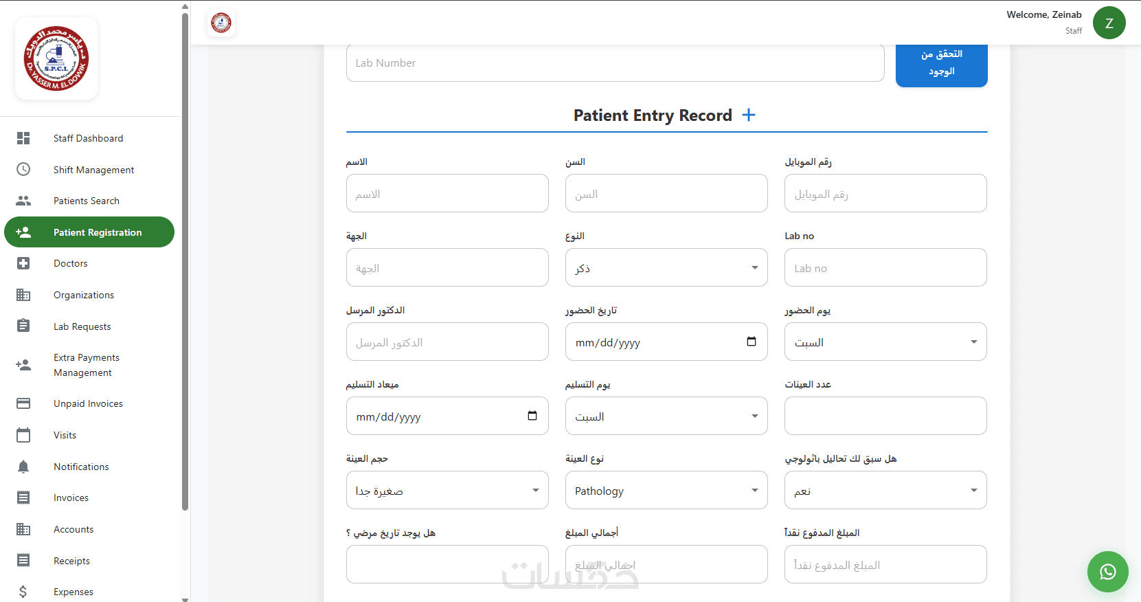Click the Shift Management clock icon
This screenshot has width=1141, height=602.
23,169
